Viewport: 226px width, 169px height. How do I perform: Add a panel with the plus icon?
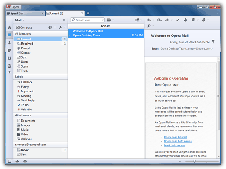[x=9, y=72]
